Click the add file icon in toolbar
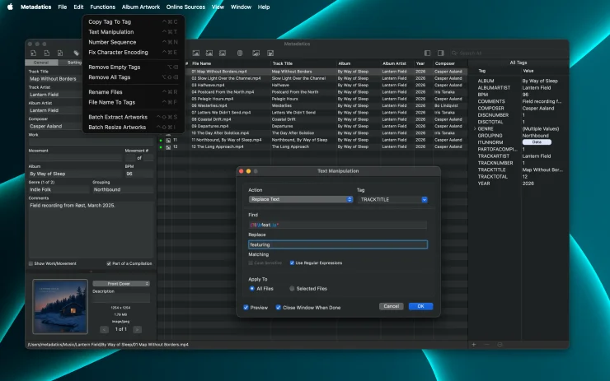 pos(34,53)
